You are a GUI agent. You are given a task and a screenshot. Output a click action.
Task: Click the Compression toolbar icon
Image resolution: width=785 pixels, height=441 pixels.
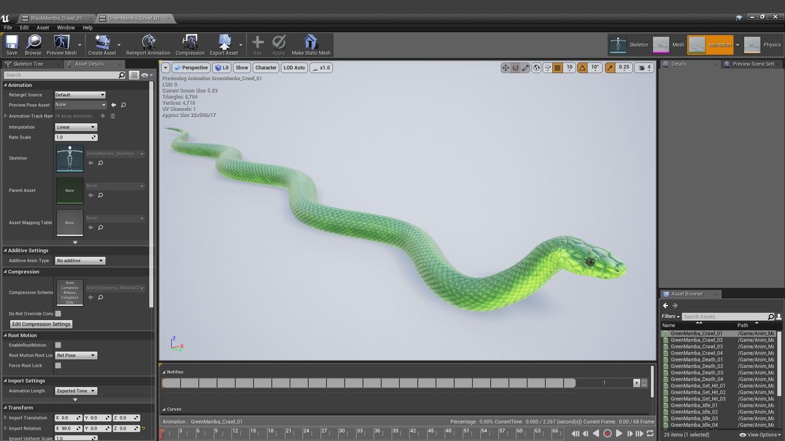click(x=190, y=43)
